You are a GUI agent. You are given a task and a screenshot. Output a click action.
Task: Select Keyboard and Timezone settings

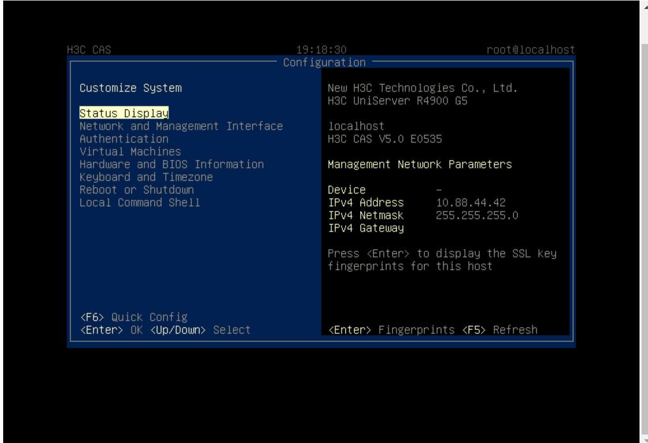point(146,177)
